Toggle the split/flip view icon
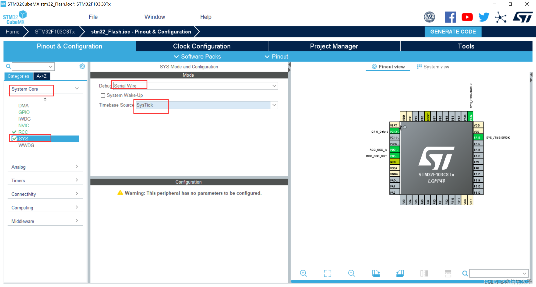536x287 pixels. pos(424,273)
